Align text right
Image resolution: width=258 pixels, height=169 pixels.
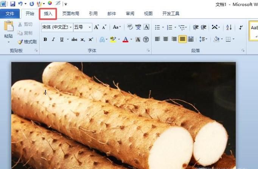point(174,39)
